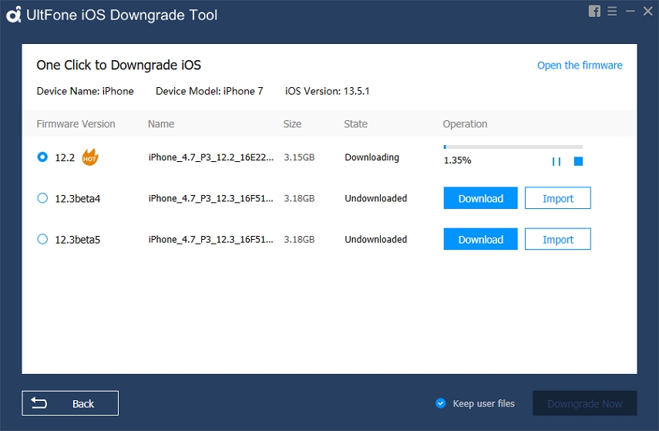Click the Keep user files label
Screen dimensions: 659x431
[484, 404]
